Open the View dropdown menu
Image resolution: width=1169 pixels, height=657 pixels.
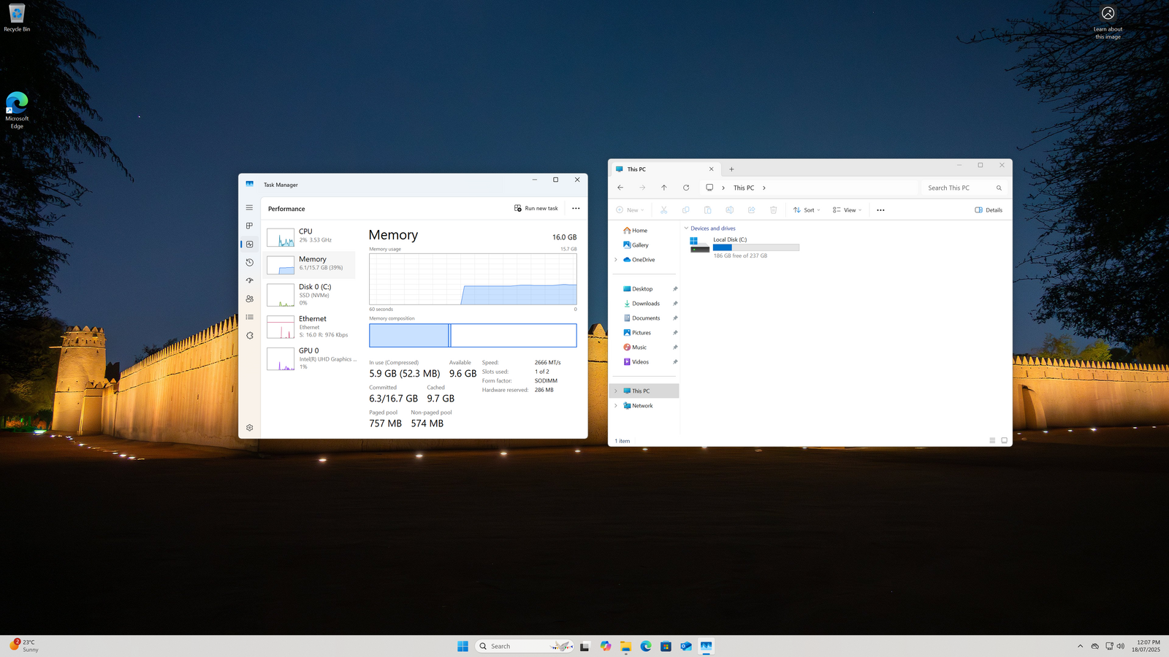(x=847, y=210)
